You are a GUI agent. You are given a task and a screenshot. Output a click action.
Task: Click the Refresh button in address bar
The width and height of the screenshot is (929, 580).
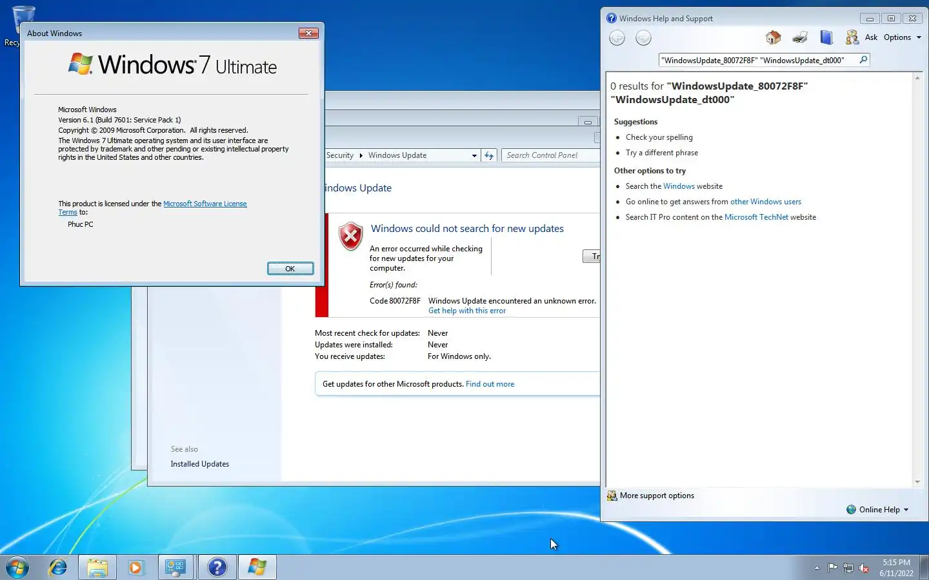point(489,155)
